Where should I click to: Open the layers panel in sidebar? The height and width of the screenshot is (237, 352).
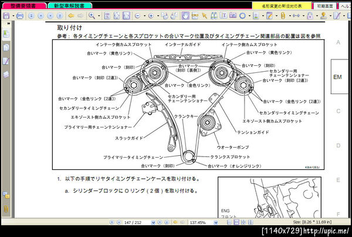tap(6, 75)
